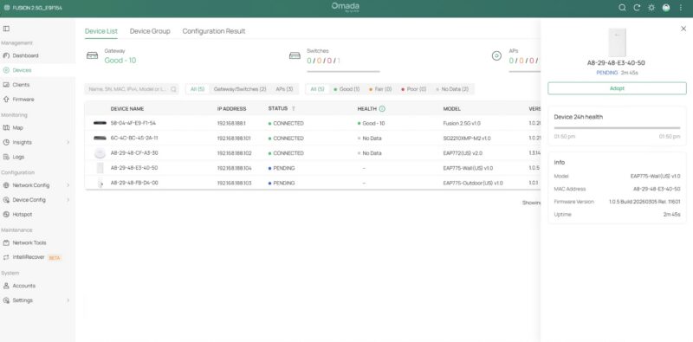Expand the Settings sidebar submenu
The image size is (693, 342).
(68, 300)
